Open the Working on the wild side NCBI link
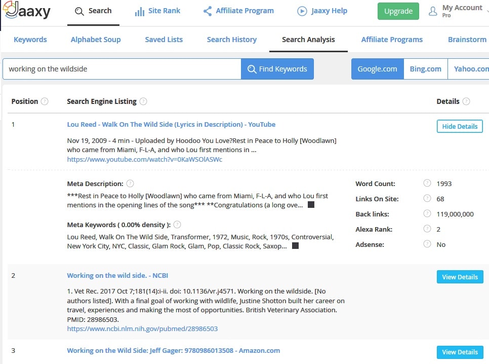Viewport: 489px width, 364px height. [117, 276]
